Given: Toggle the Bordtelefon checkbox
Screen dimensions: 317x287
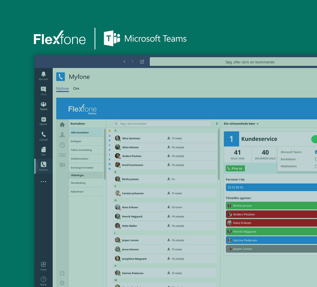Looking at the screenshot, I should tap(316, 159).
